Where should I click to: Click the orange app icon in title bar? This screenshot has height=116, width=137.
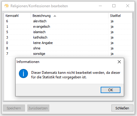7,6
